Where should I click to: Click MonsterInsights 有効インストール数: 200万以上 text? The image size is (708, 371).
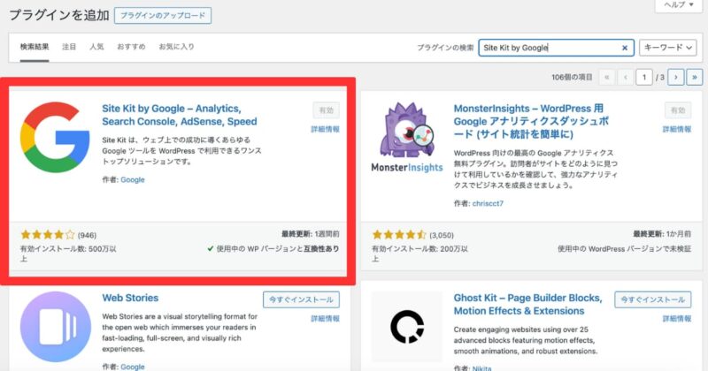pyautogui.click(x=419, y=254)
